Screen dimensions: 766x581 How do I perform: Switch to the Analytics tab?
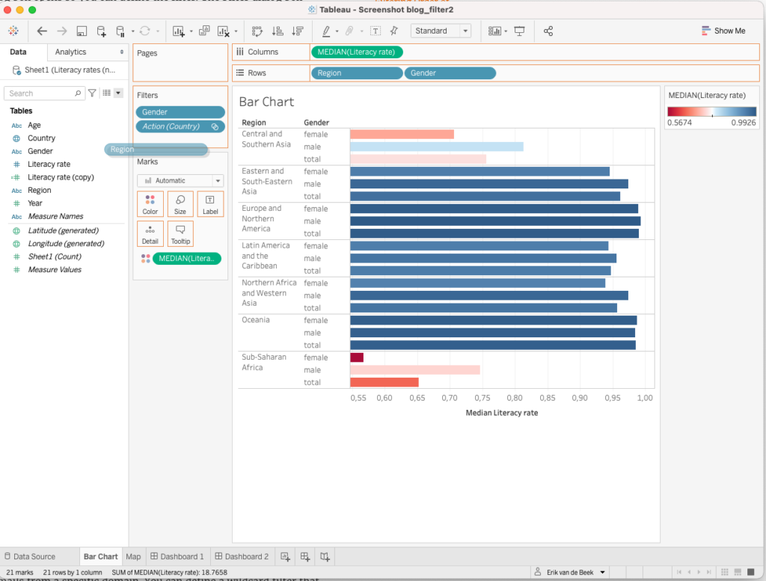pyautogui.click(x=71, y=52)
